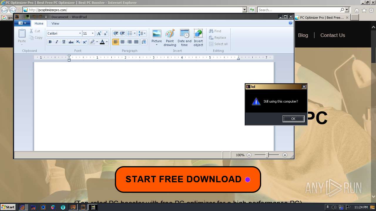Click the Insert Picture icon
The image size is (376, 211).
157,34
